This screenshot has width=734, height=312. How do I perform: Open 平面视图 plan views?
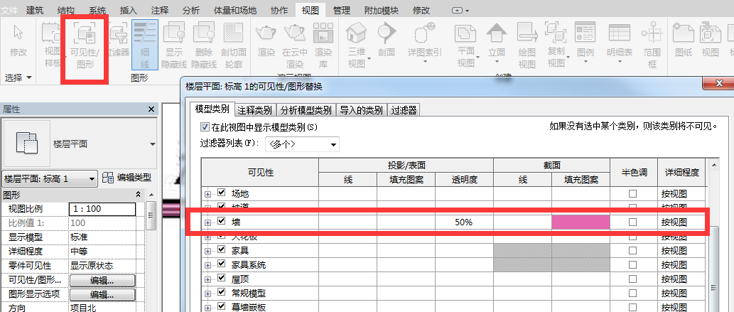[x=466, y=45]
